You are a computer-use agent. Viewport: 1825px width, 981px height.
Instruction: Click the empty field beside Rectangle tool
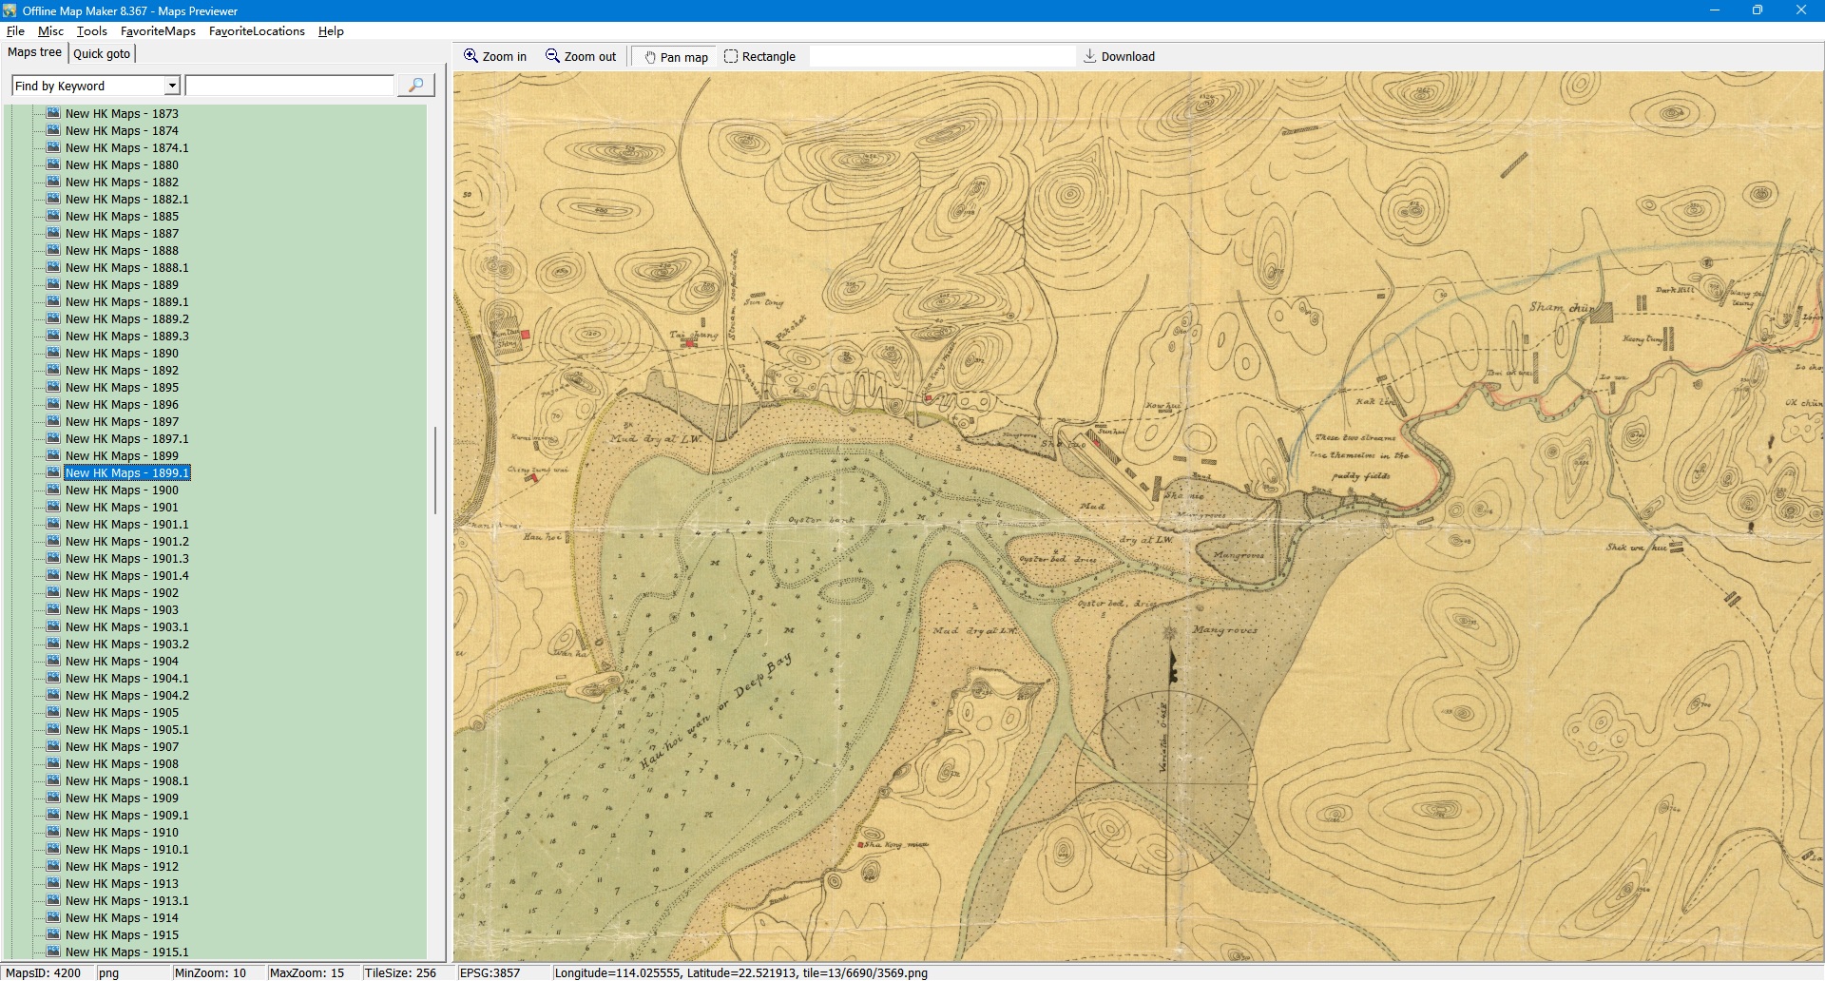941,57
